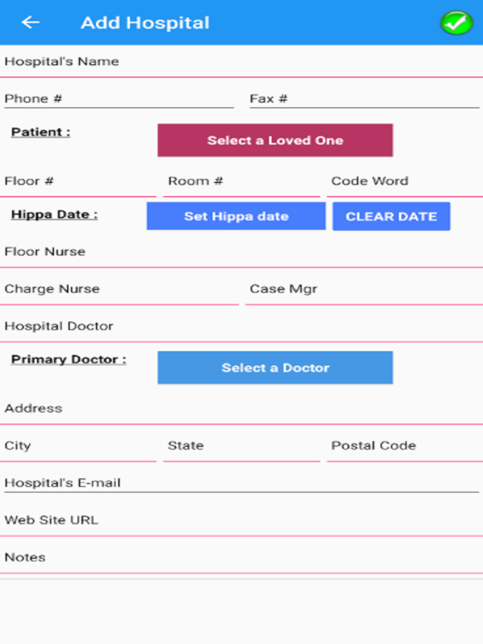Tap the Floor # field
This screenshot has height=644, width=483.
click(79, 181)
